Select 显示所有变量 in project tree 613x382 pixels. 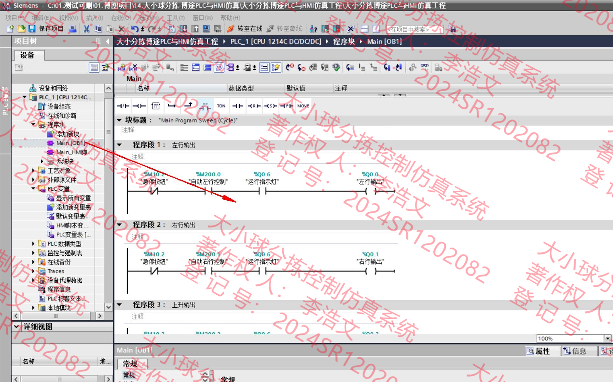pos(69,198)
